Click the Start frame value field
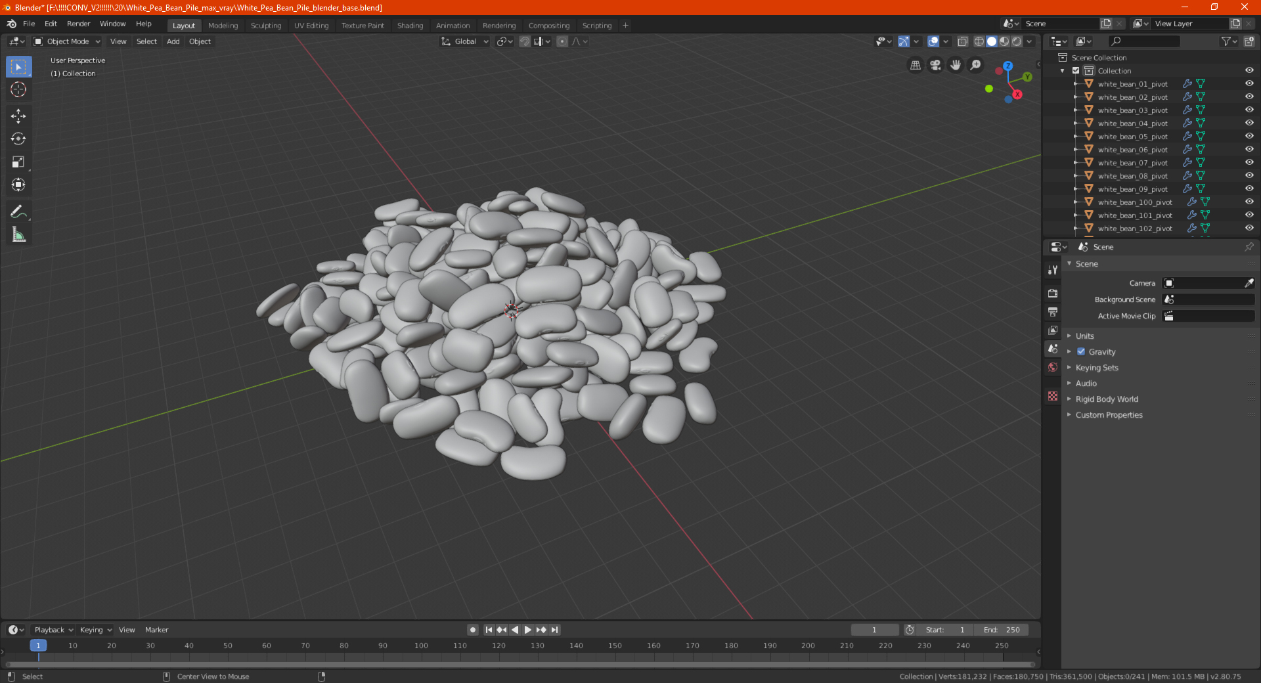The image size is (1261, 683). tap(946, 630)
